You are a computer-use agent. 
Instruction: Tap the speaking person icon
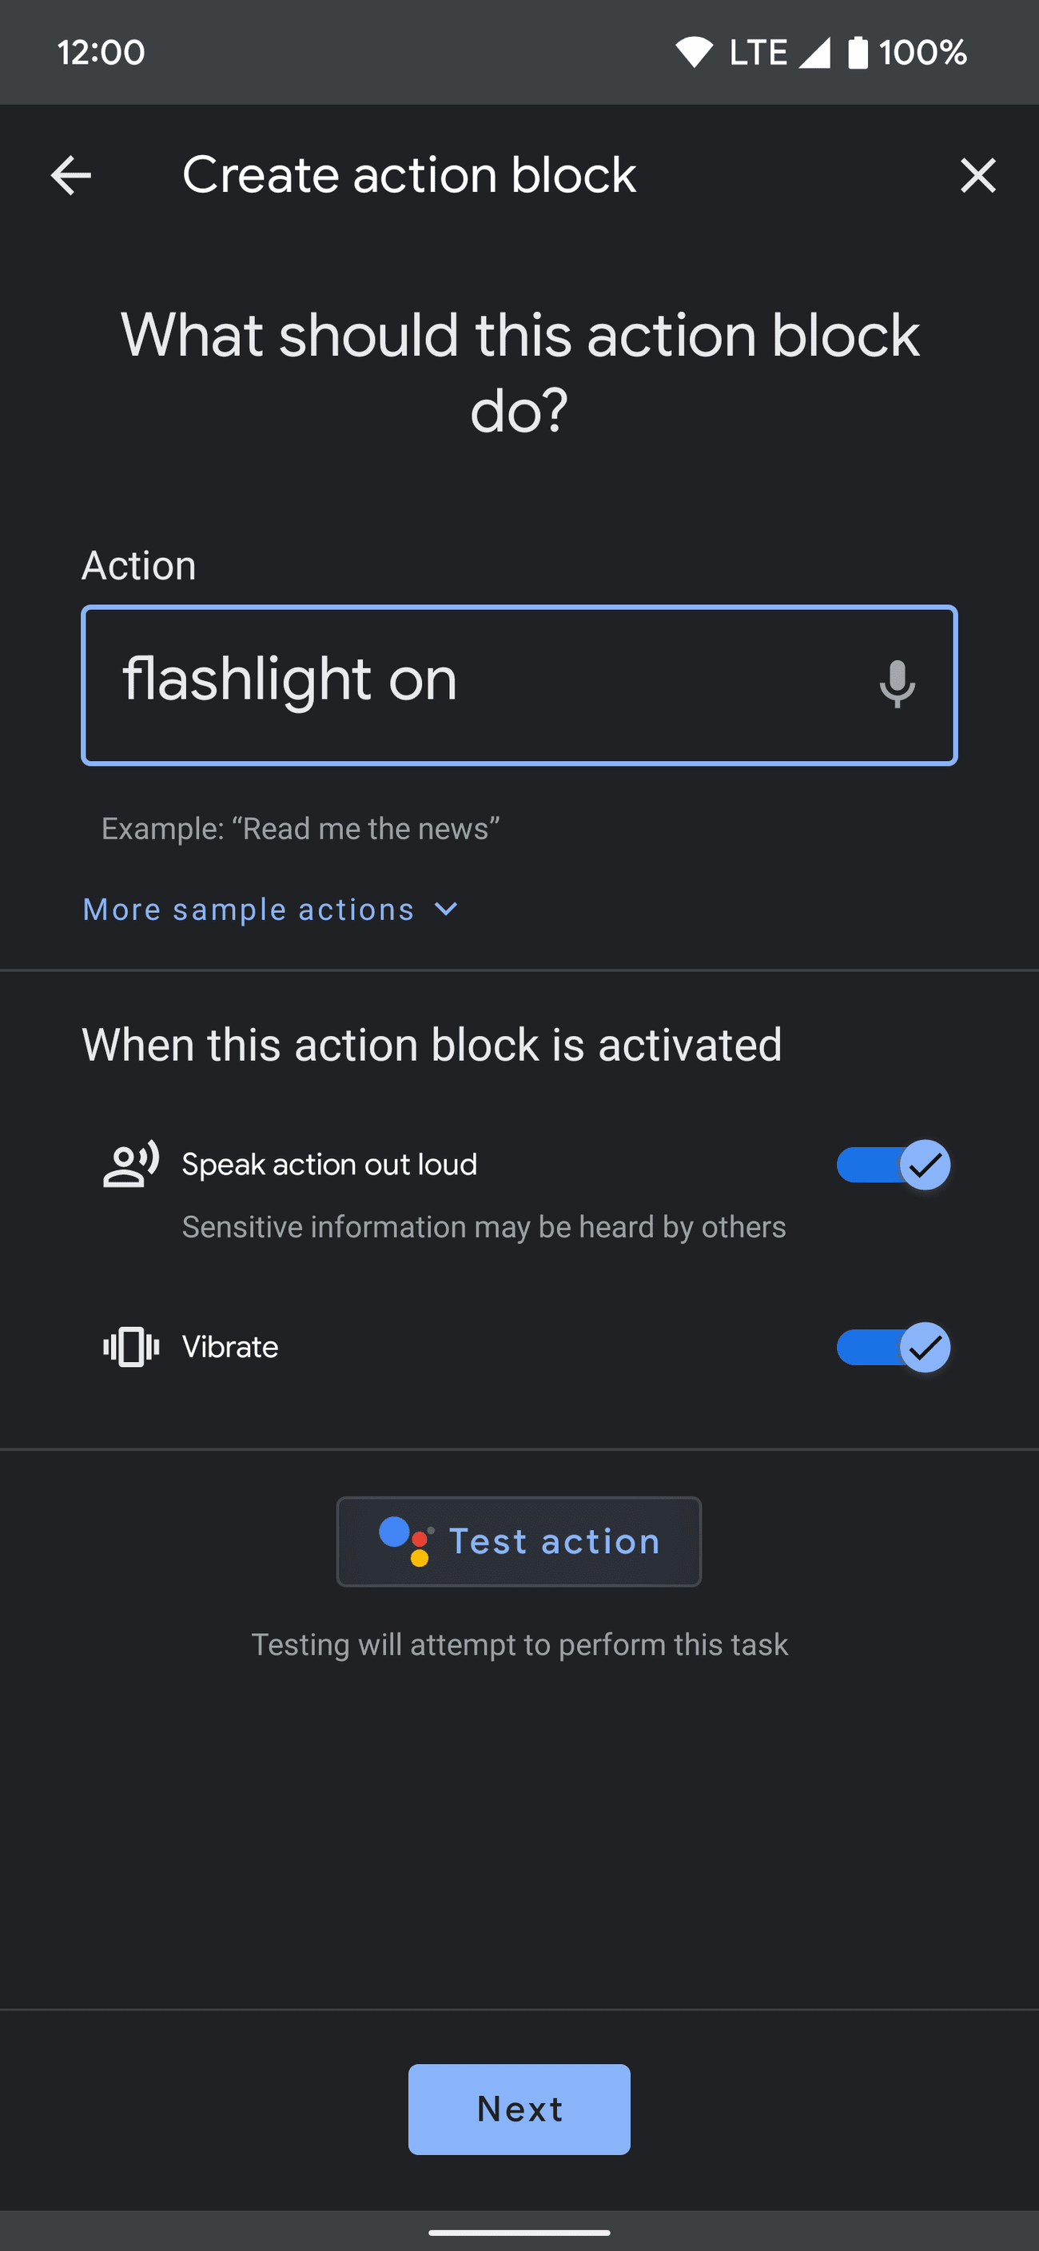(131, 1164)
